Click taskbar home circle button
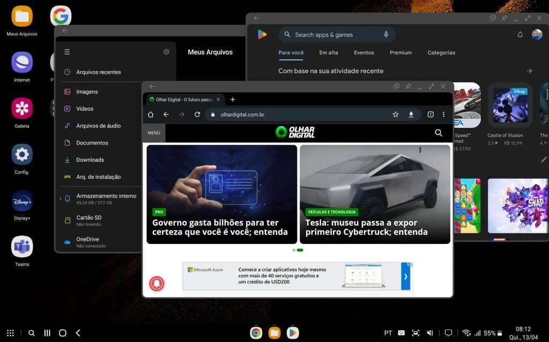The width and height of the screenshot is (549, 342). pos(63,333)
